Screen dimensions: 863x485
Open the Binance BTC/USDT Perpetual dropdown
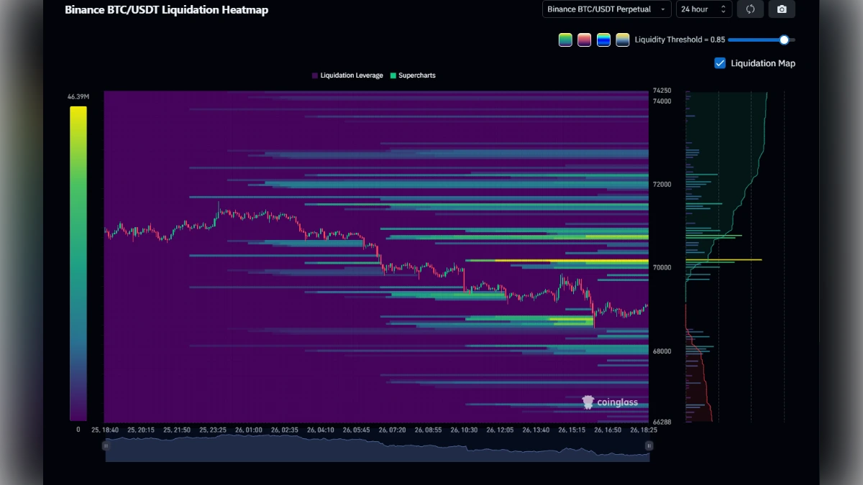pyautogui.click(x=606, y=9)
